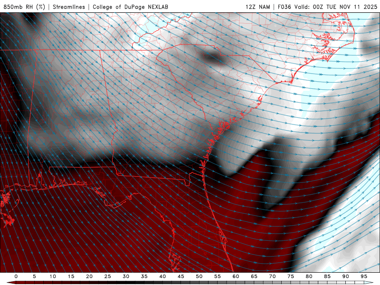Click the "35" value on the color scale
The width and height of the screenshot is (380, 285).
point(144,276)
